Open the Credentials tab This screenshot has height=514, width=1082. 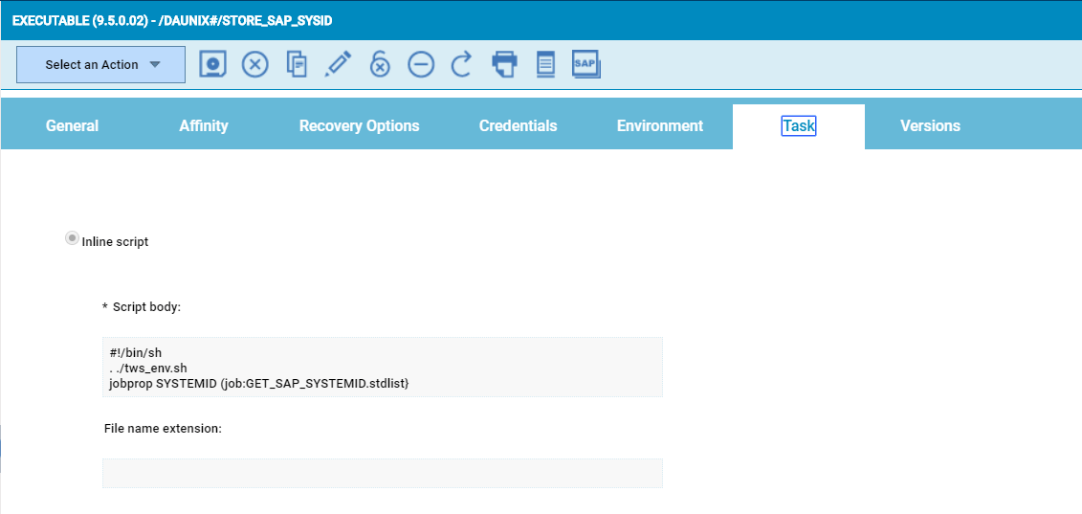click(518, 126)
